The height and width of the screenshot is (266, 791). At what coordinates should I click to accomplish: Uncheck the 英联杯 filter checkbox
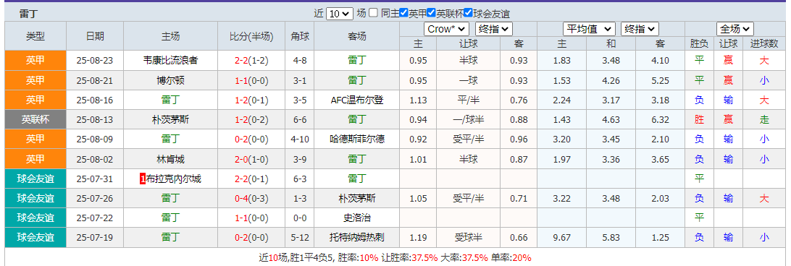pyautogui.click(x=431, y=13)
